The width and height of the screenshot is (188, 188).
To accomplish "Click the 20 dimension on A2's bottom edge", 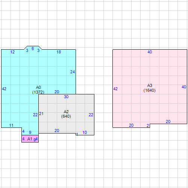I will 57,130.
